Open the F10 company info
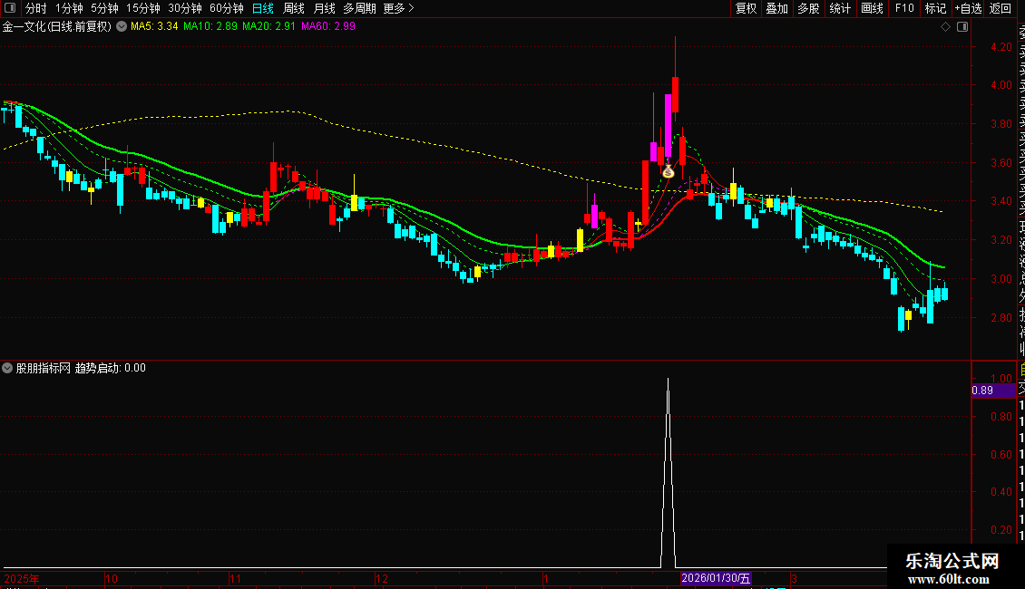 (904, 8)
